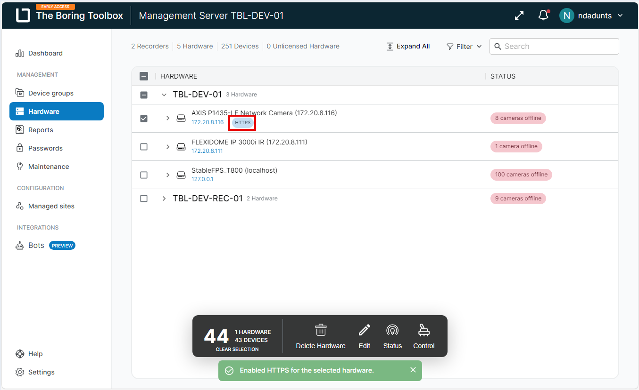Expand the StableFPS_T800 hardware row
Viewport: 639px width, 390px height.
167,175
